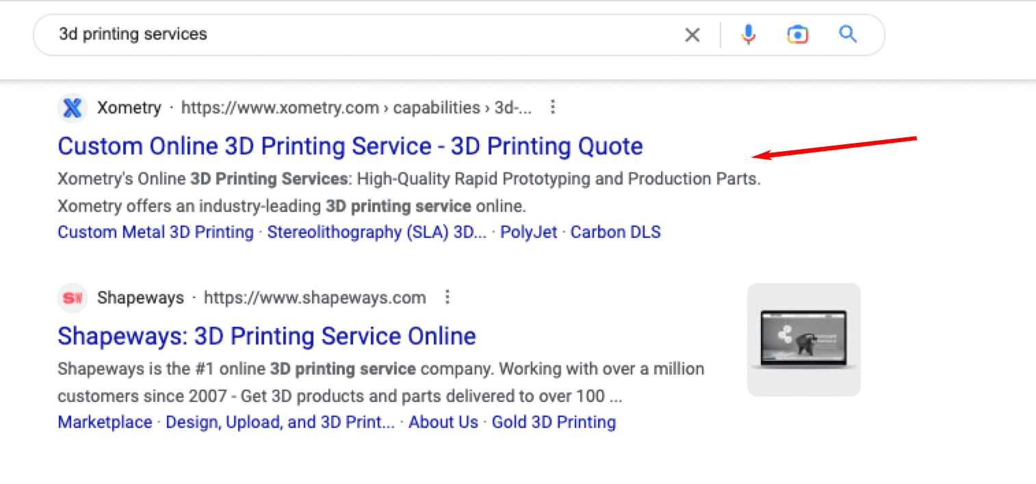Click the Shapeways snippet description text
Image resolution: width=1036 pixels, height=484 pixels.
coord(381,382)
